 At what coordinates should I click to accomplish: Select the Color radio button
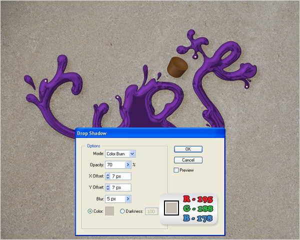coord(90,211)
